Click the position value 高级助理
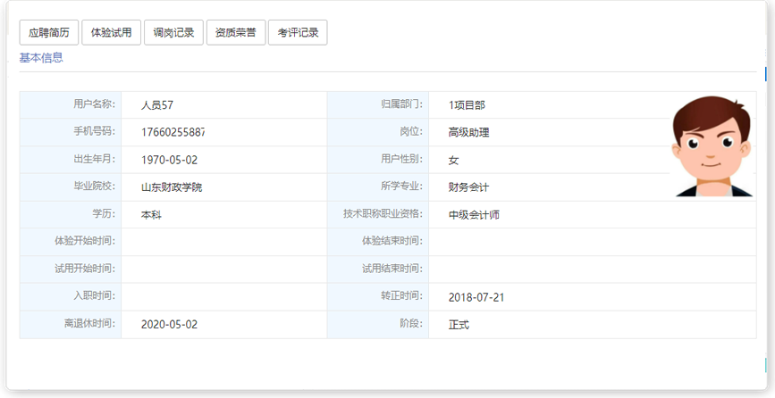This screenshot has width=775, height=398. [468, 132]
